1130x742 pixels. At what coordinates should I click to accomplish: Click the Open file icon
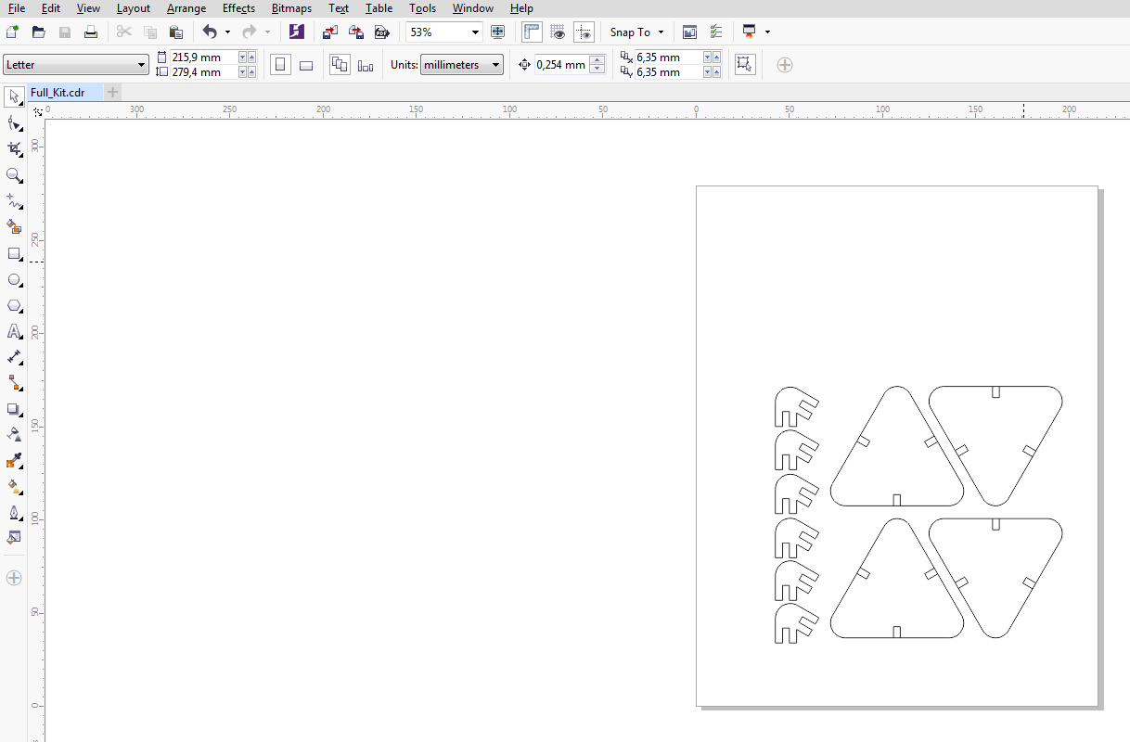click(x=38, y=32)
